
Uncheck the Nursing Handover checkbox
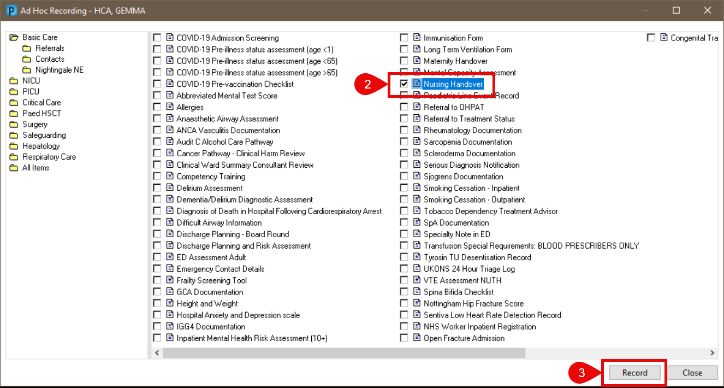(404, 84)
